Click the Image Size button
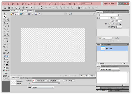 pos(54,81)
